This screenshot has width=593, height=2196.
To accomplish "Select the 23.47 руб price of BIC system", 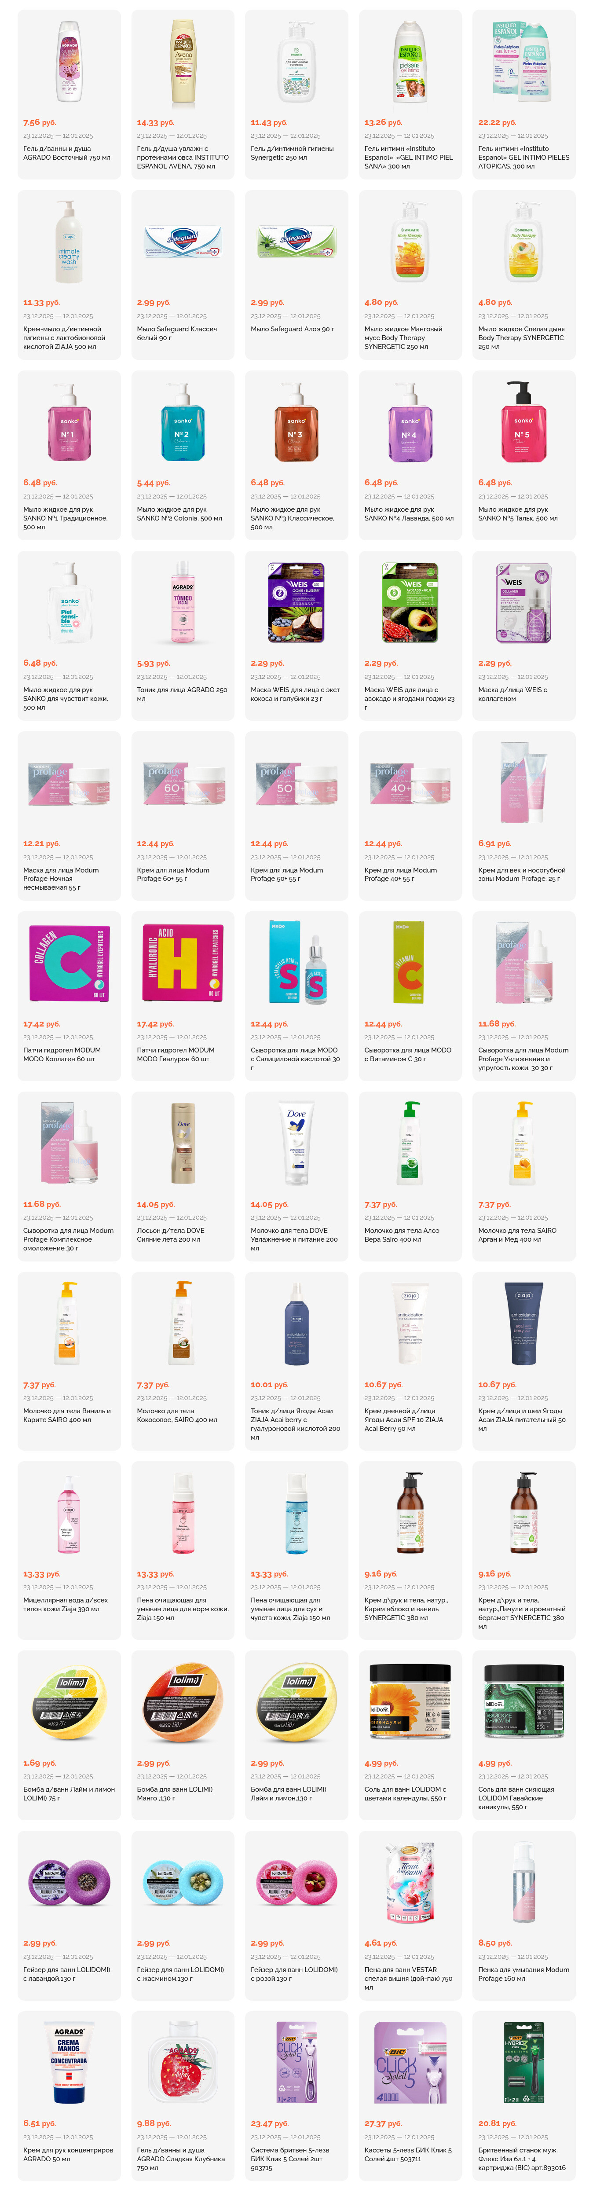I will pyautogui.click(x=269, y=2123).
